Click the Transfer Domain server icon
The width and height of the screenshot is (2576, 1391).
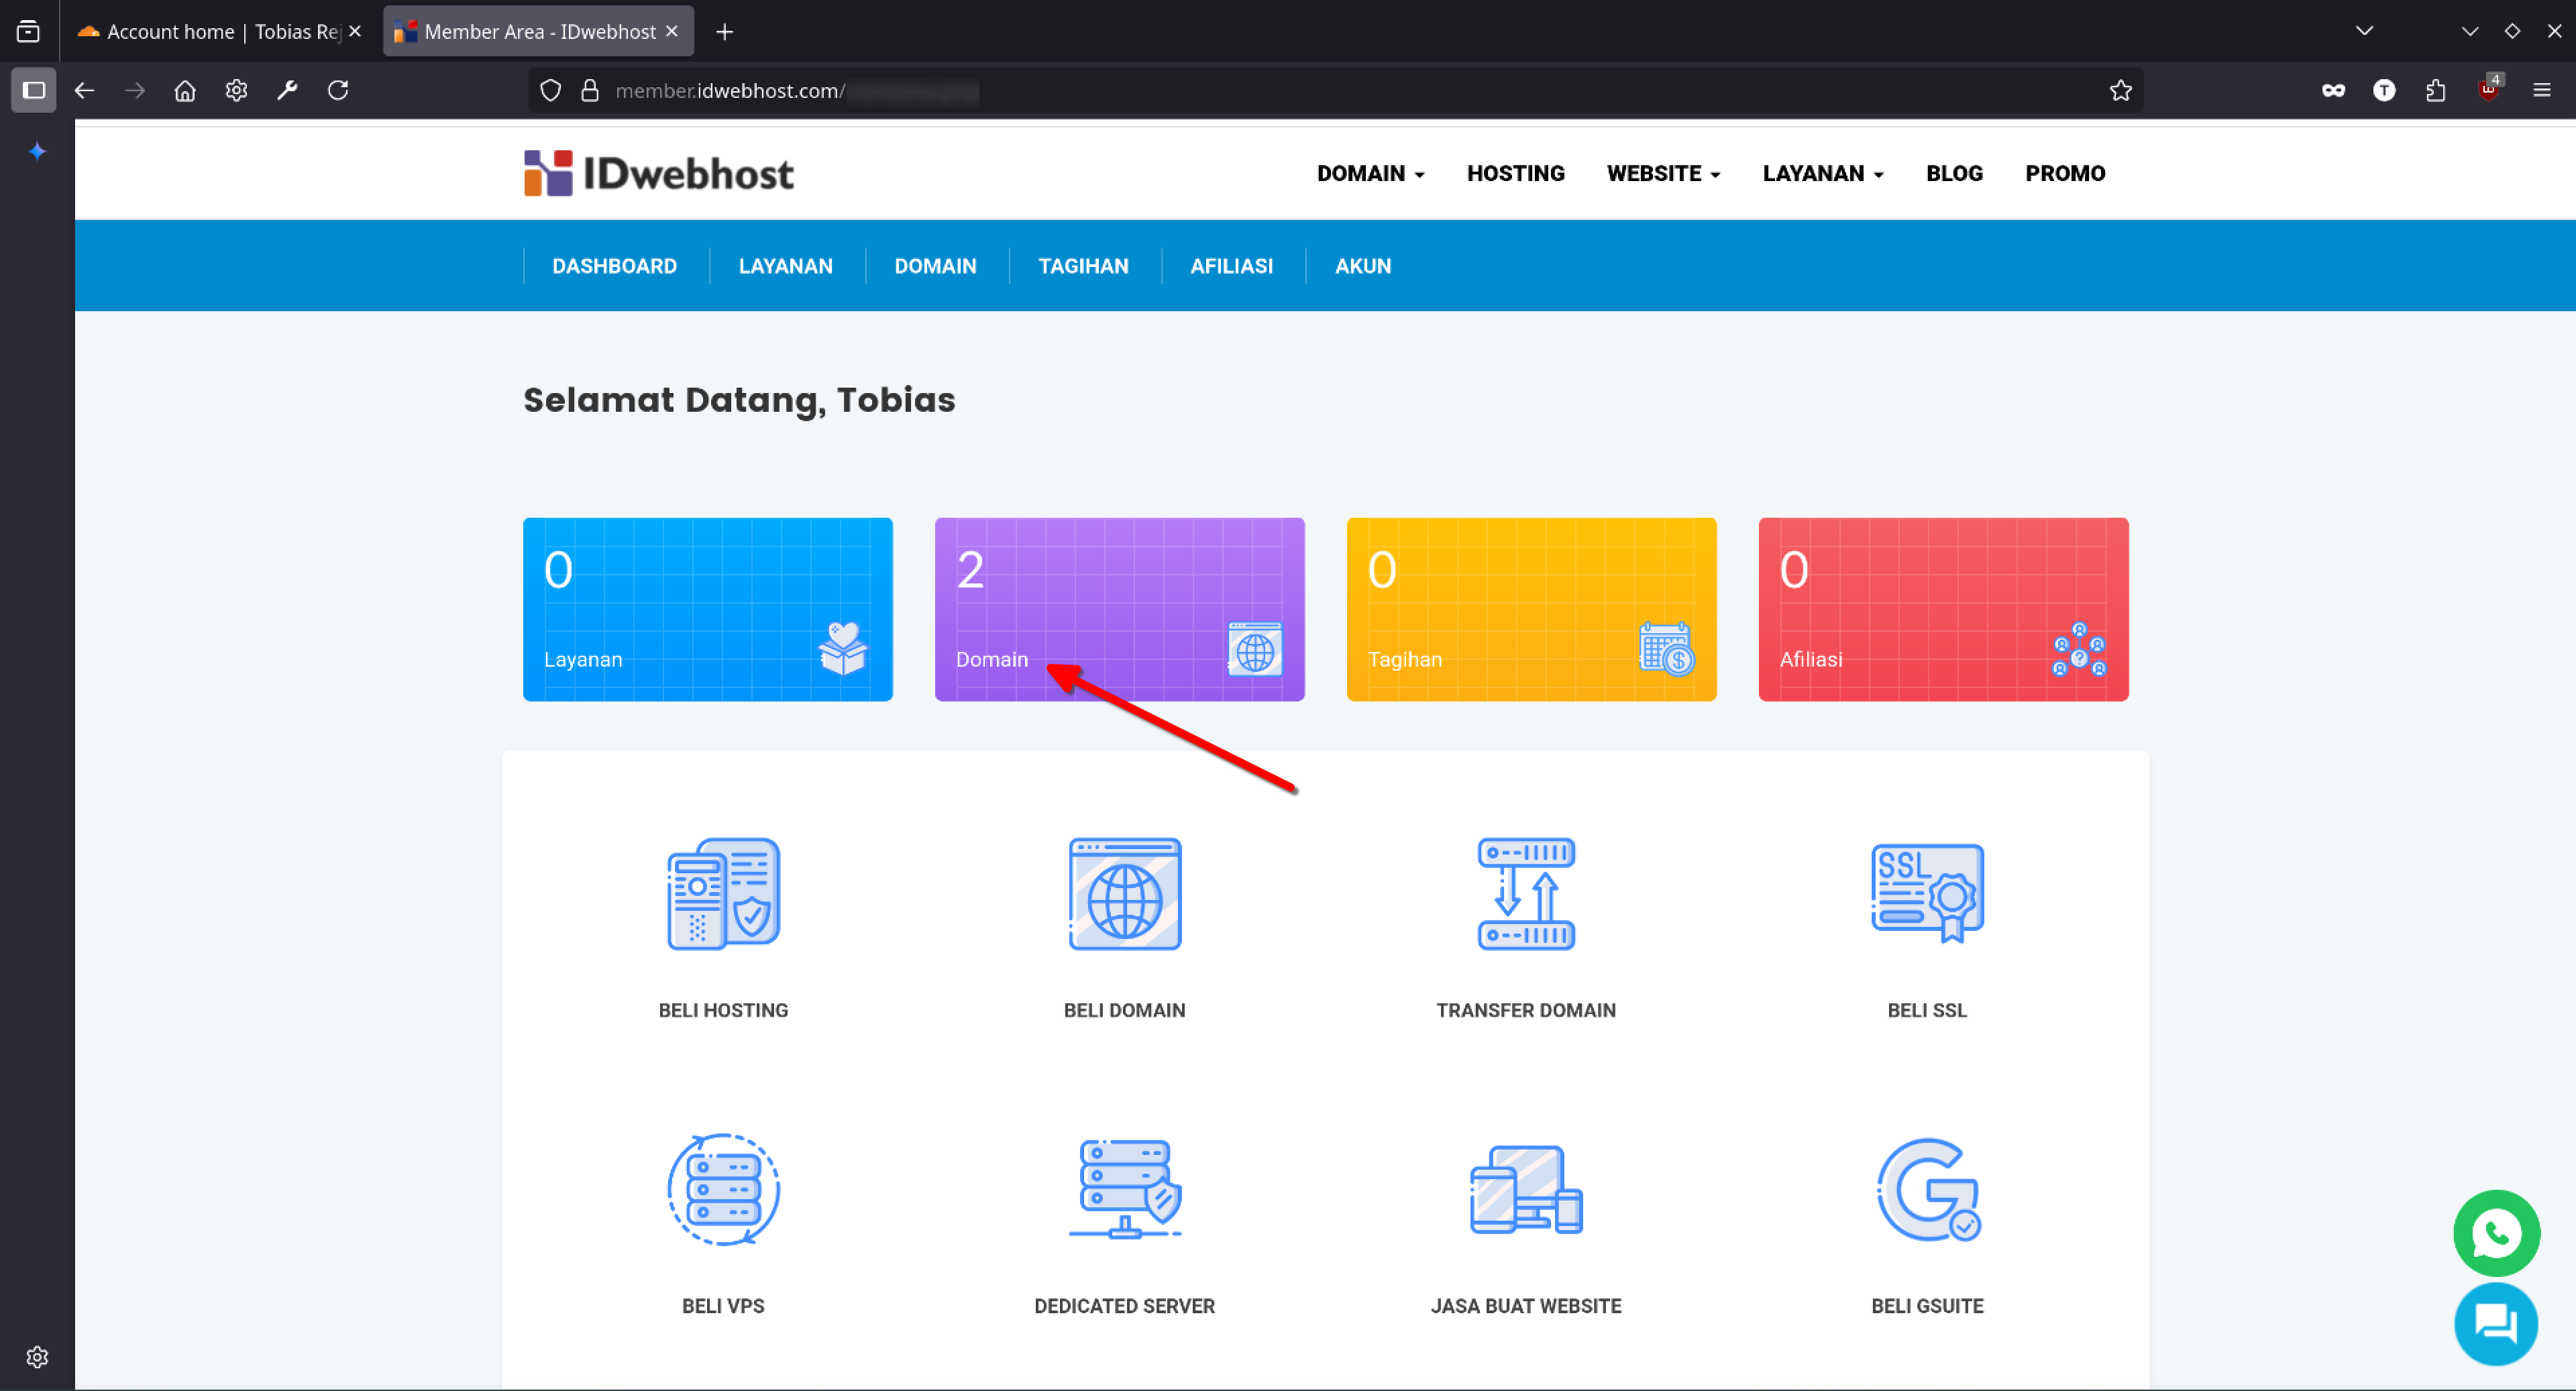click(1525, 893)
